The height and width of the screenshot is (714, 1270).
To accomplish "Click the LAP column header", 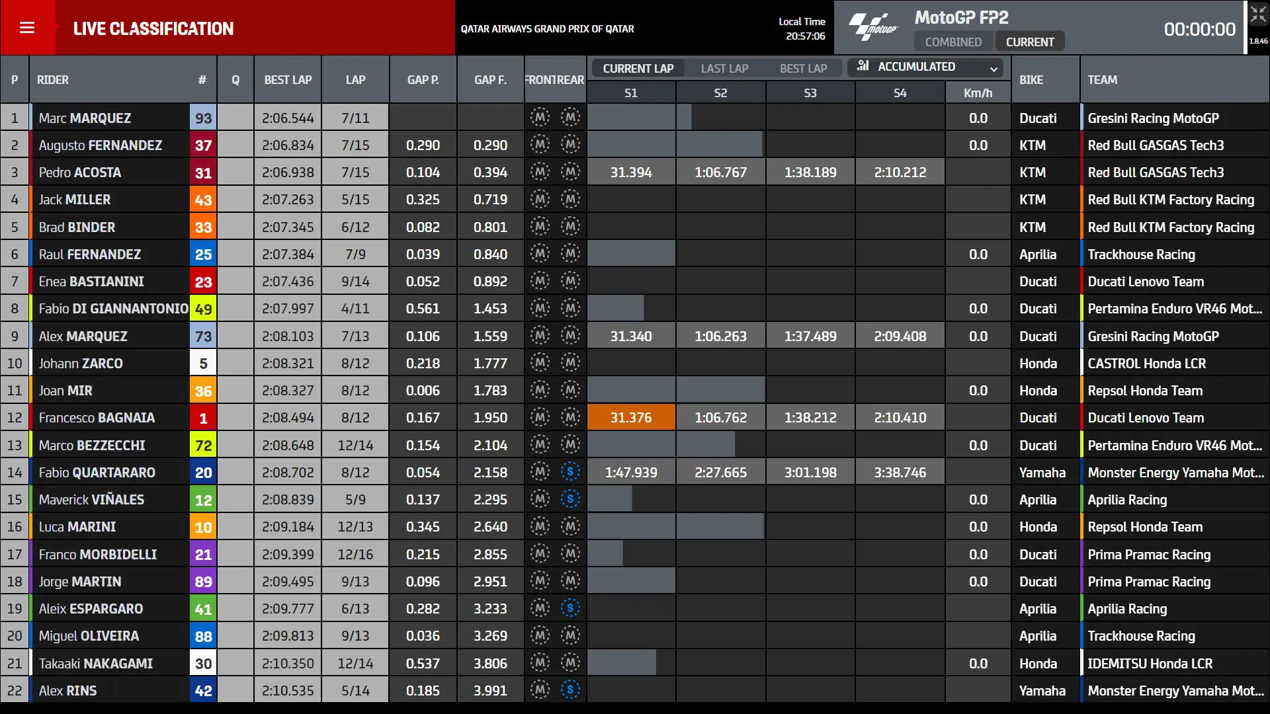I will [355, 79].
